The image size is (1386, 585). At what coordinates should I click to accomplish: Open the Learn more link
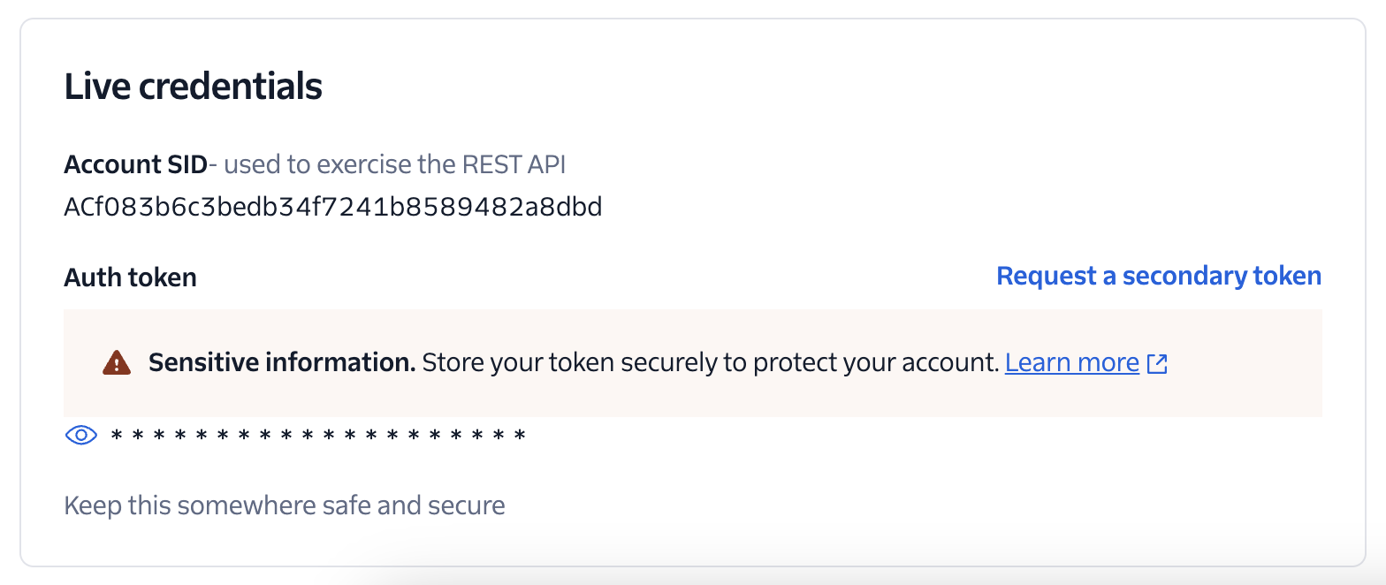click(1072, 362)
